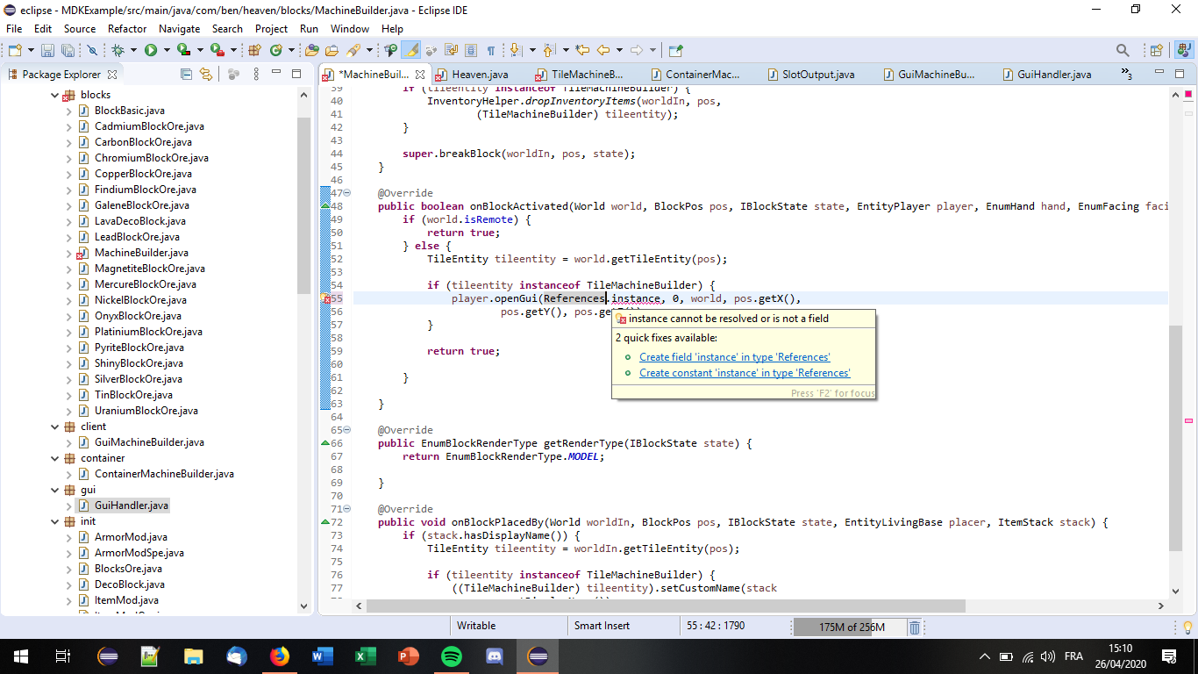Switch to the Heaven.java editor tab

coord(480,75)
